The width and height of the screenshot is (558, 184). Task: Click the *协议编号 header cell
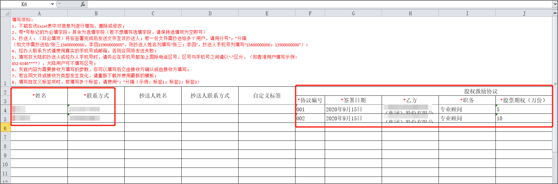(310, 100)
